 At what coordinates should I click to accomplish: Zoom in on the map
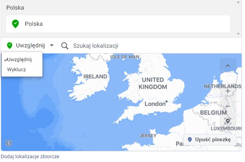click(228, 91)
